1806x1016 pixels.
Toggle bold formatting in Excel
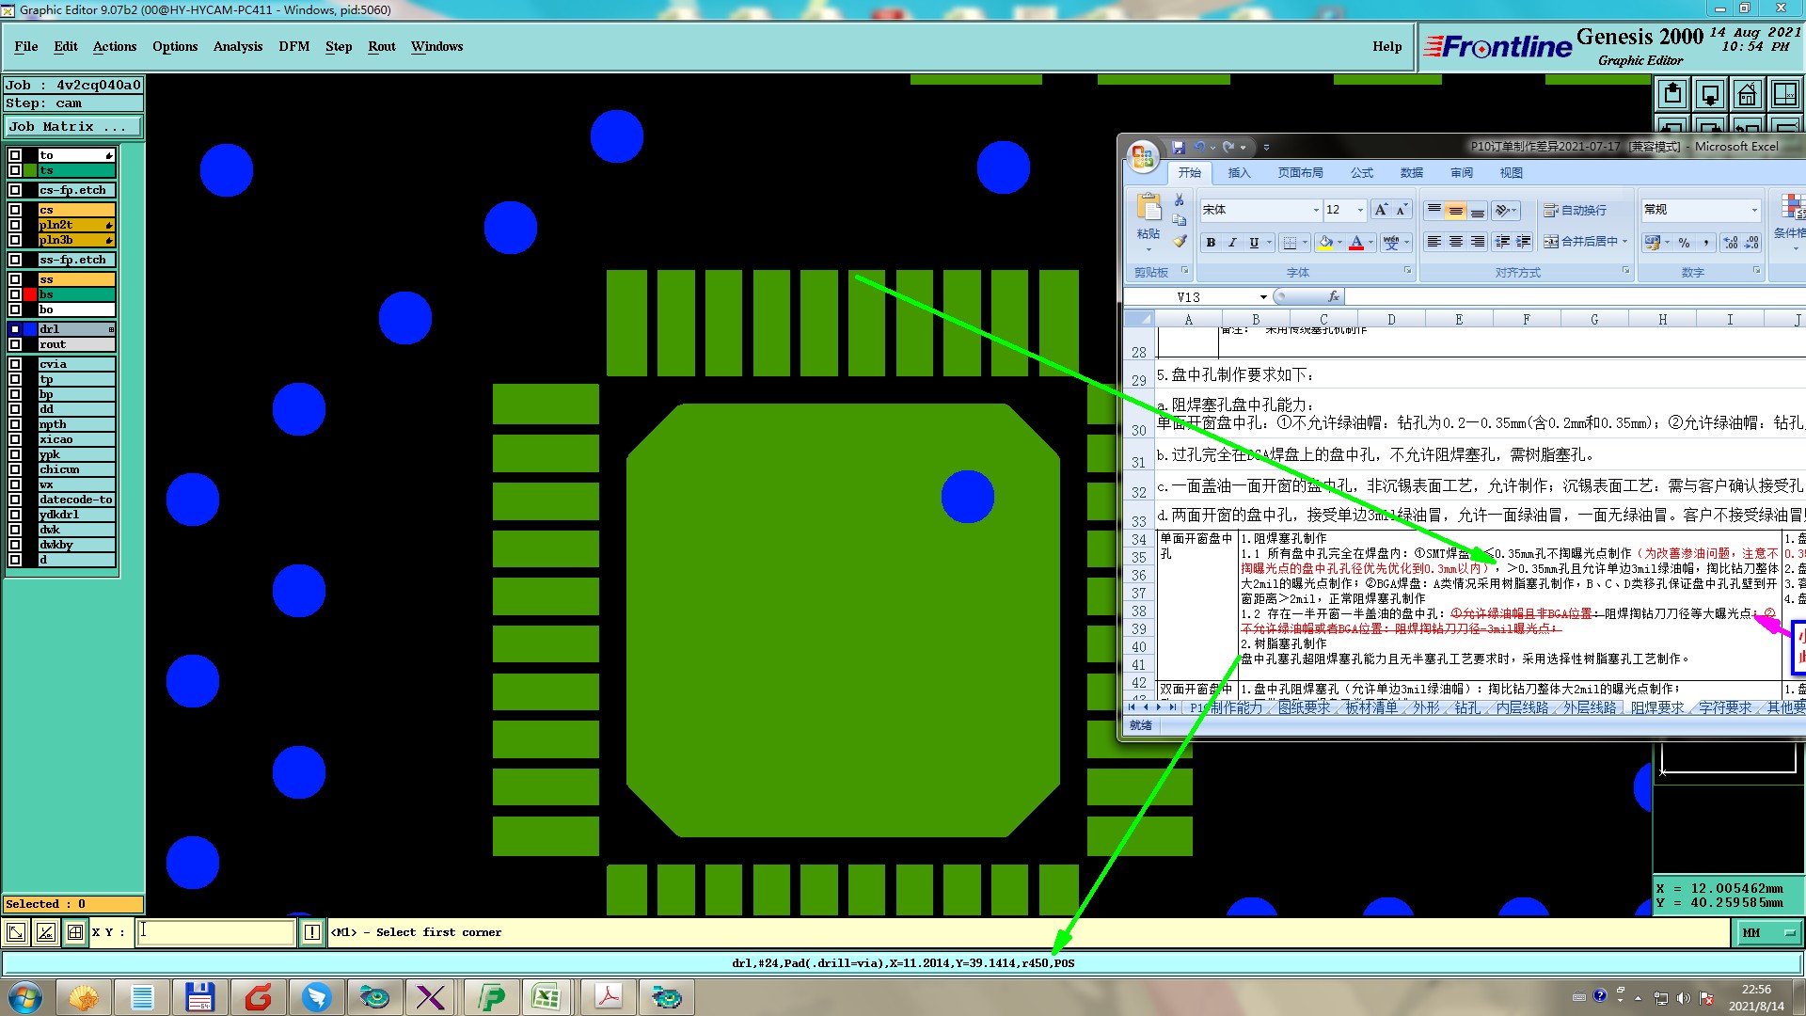pyautogui.click(x=1211, y=243)
